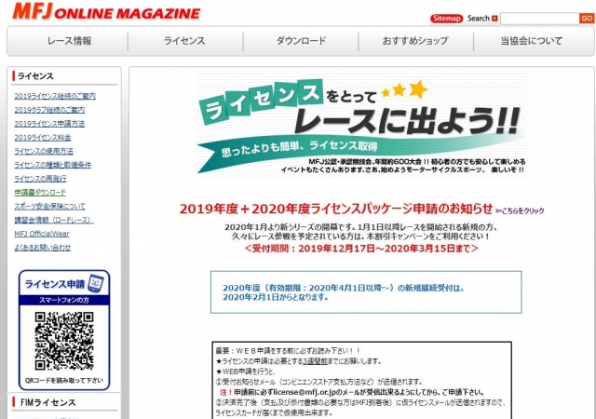Click the red Search arrow icon
The height and width of the screenshot is (419, 596).
495,18
